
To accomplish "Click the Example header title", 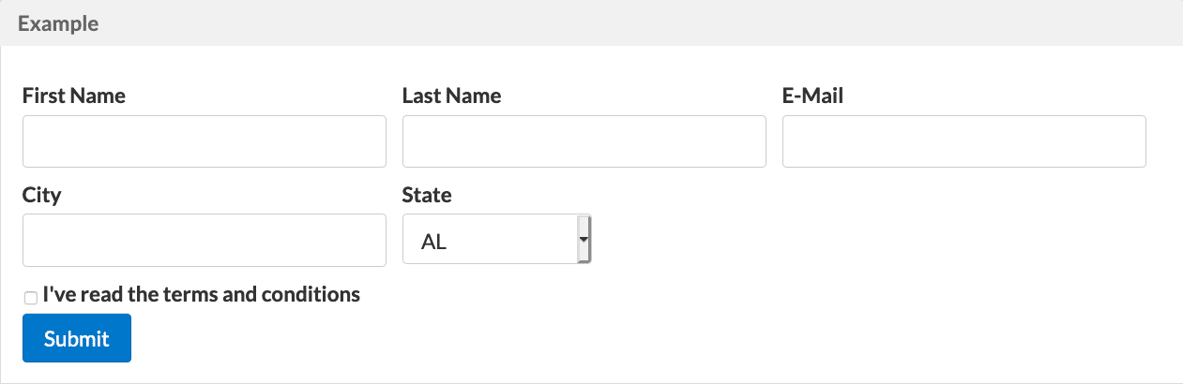I will (x=58, y=24).
